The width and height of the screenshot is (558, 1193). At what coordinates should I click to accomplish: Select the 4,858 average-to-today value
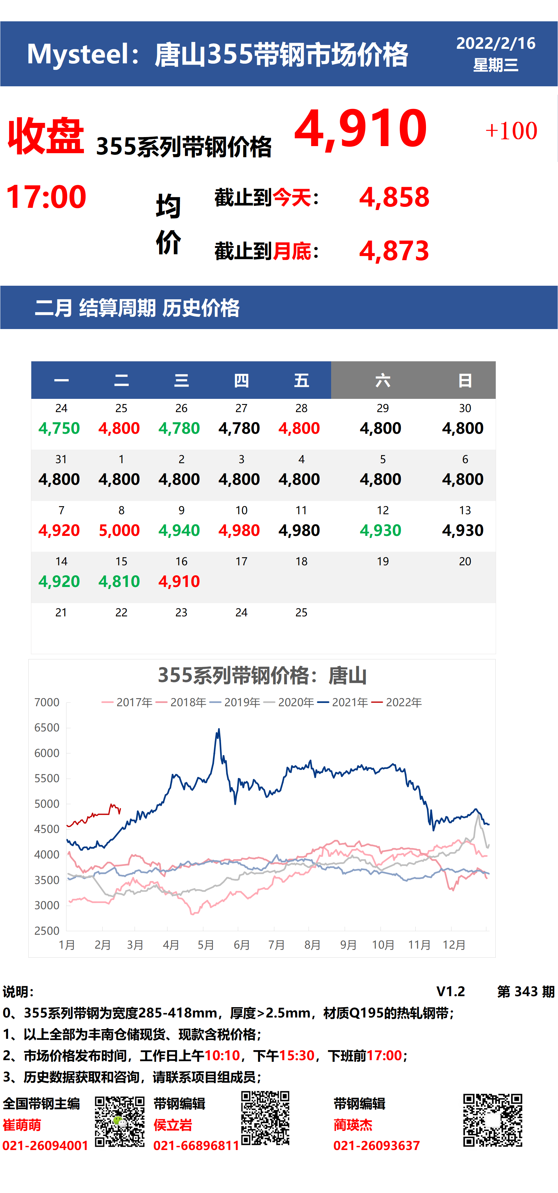(x=394, y=197)
